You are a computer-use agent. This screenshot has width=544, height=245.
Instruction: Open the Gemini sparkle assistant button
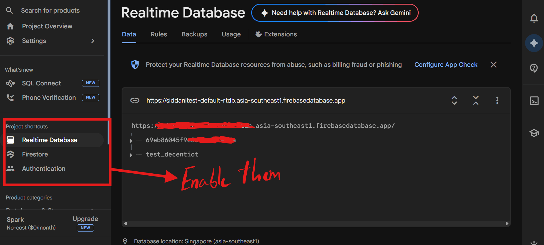coord(534,43)
